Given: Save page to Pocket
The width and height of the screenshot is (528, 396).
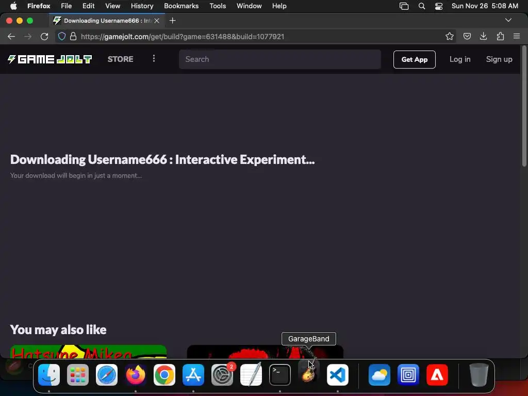Looking at the screenshot, I should (x=467, y=37).
